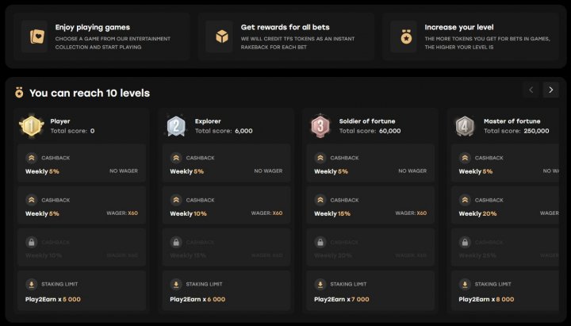Open Soldier of fortune's Weekly 15% cashback card

pos(370,205)
